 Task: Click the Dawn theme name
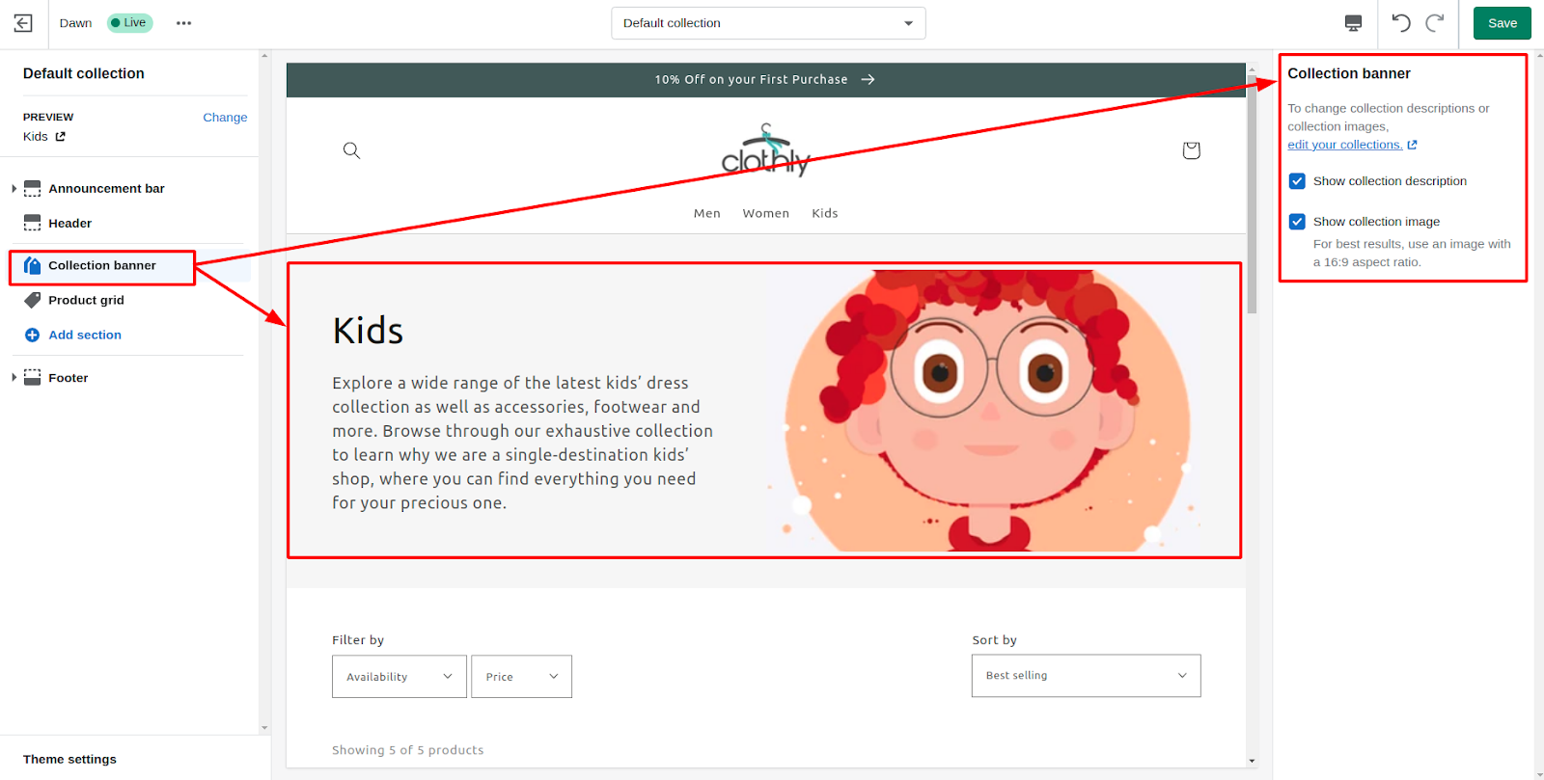(x=75, y=23)
